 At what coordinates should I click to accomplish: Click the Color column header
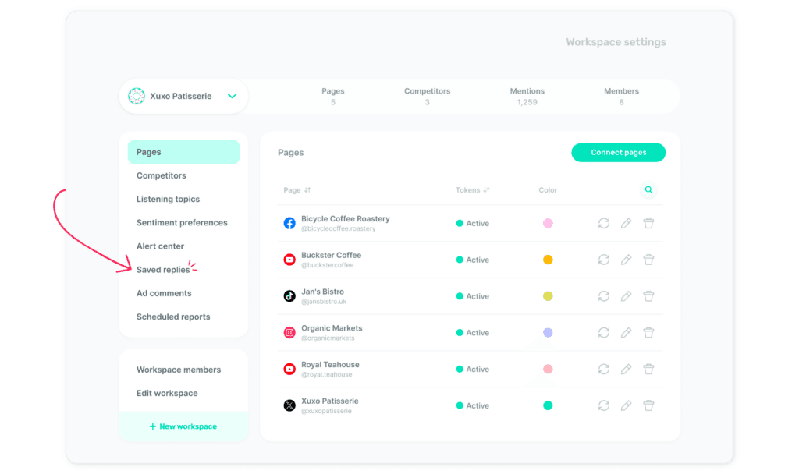tap(548, 190)
